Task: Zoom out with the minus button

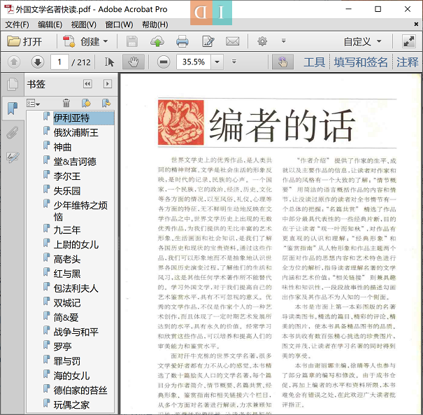Action: (x=164, y=62)
